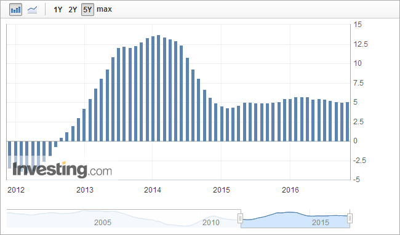400x235 pixels.
Task: Select the 2Y time range
Action: pos(73,10)
